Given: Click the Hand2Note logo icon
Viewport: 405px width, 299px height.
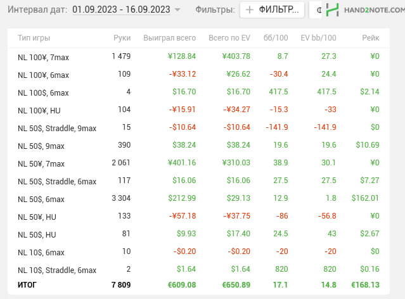Looking at the screenshot, I should pyautogui.click(x=332, y=10).
